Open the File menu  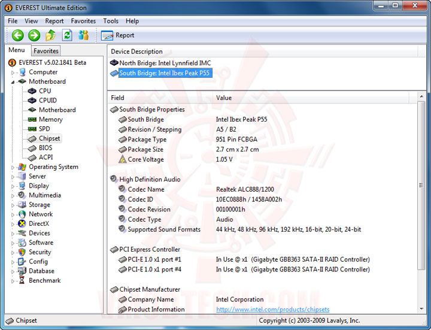click(x=13, y=21)
